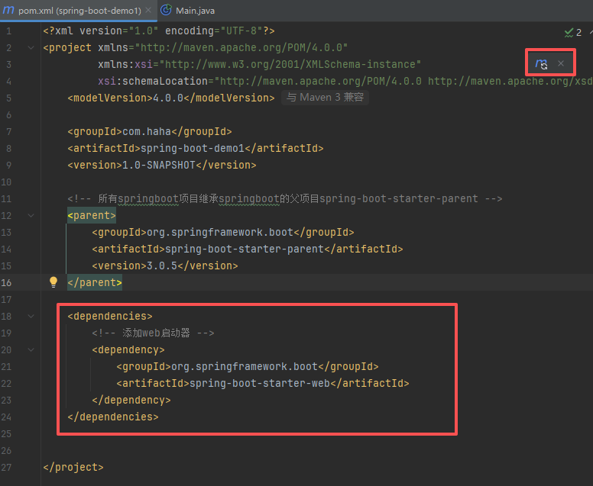Click 'spring-boot-starter-web' artifactId text
This screenshot has width=593, height=486.
click(260, 383)
